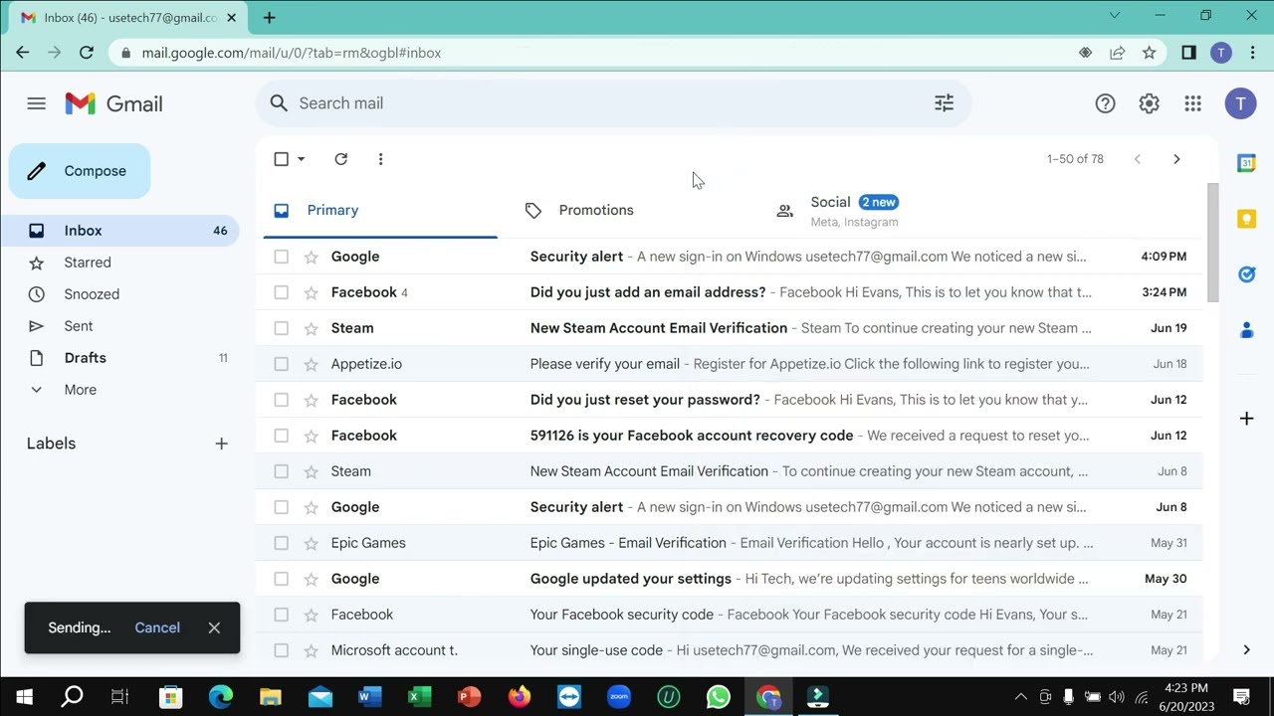Open Google Tasks side panel
1274x716 pixels.
coord(1246,274)
